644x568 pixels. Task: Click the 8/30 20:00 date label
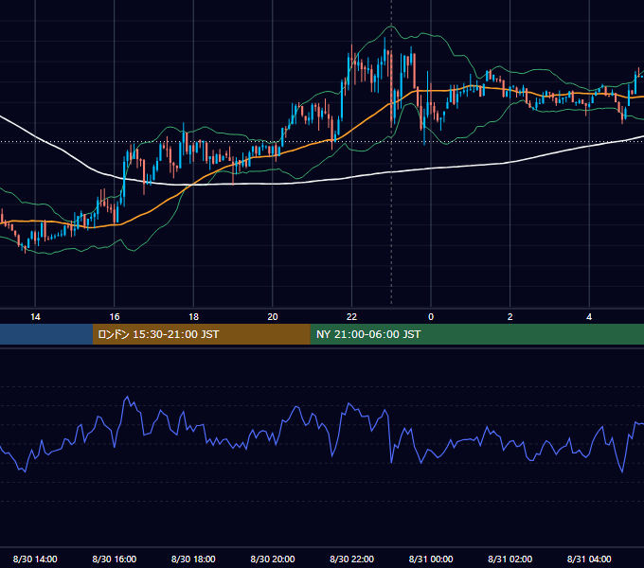click(x=273, y=559)
